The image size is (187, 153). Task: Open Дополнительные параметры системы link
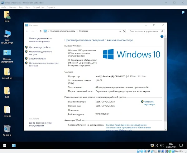(x=44, y=64)
